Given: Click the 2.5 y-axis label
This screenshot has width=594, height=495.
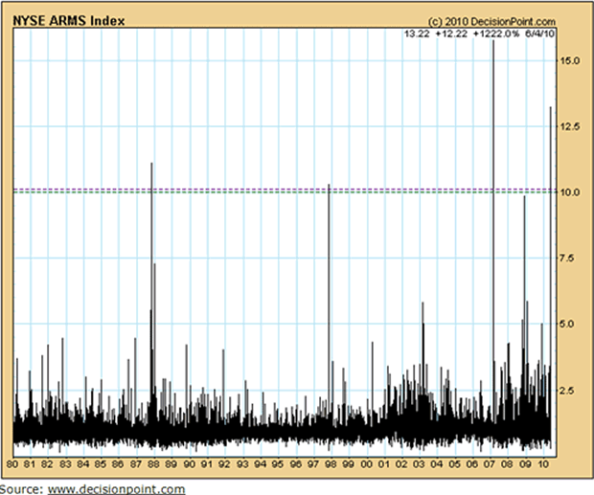Looking at the screenshot, I should pos(569,390).
